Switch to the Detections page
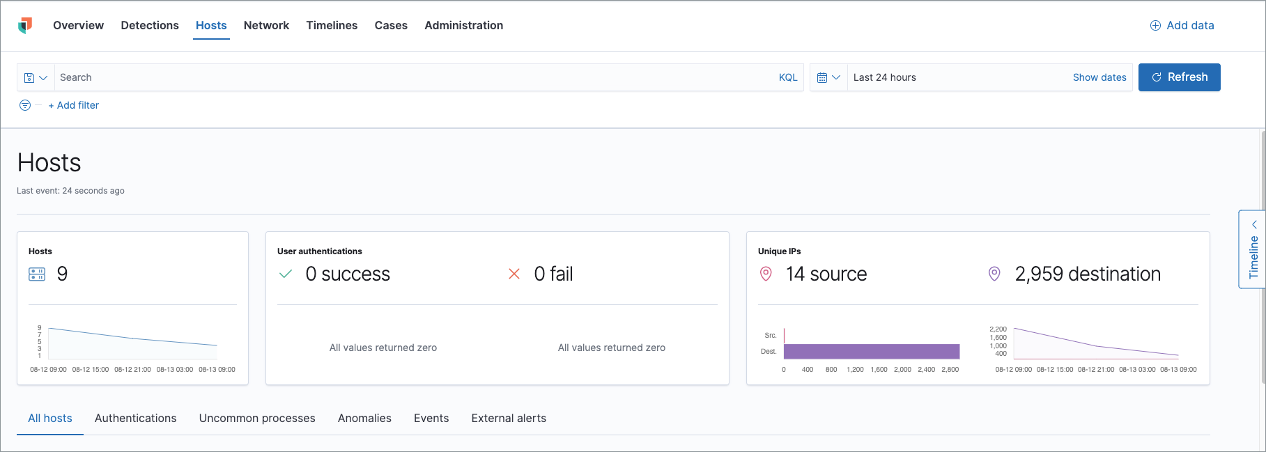 pyautogui.click(x=150, y=26)
